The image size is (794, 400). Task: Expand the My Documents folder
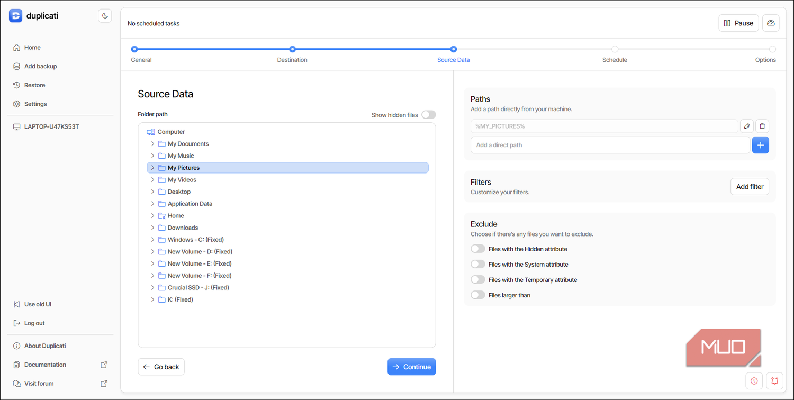tap(152, 144)
